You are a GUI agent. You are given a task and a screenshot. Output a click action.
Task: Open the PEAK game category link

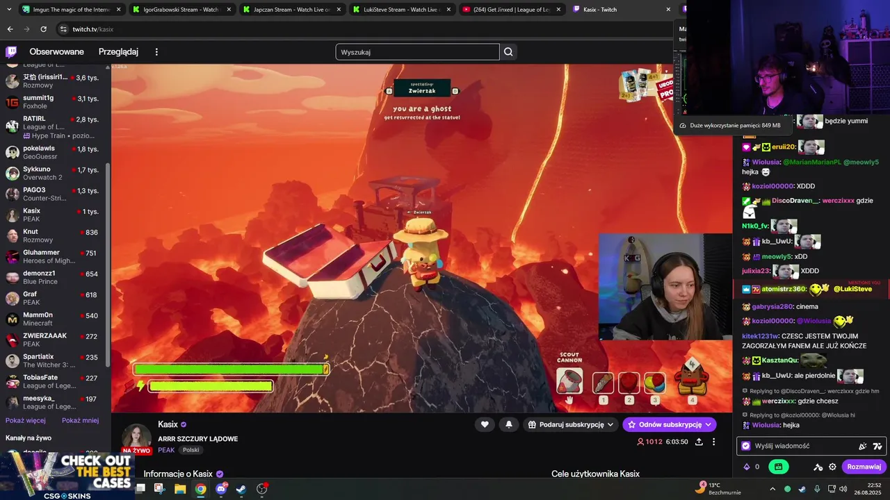(166, 450)
